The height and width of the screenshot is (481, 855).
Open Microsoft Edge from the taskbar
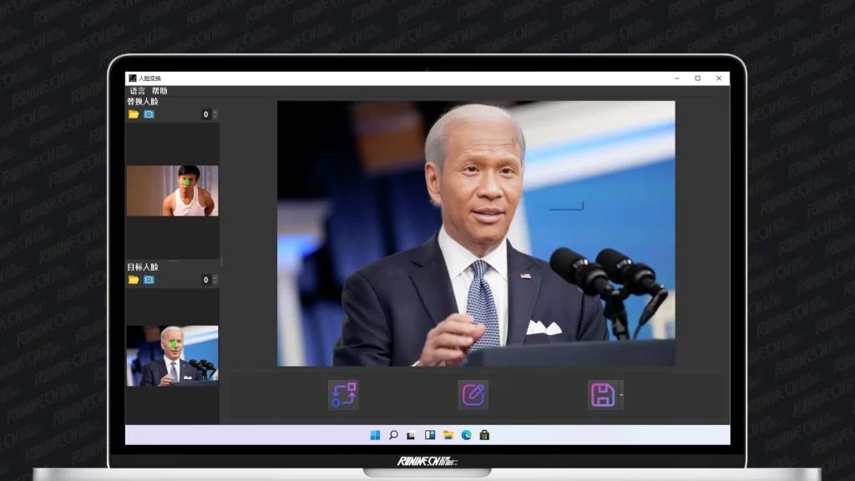[467, 435]
